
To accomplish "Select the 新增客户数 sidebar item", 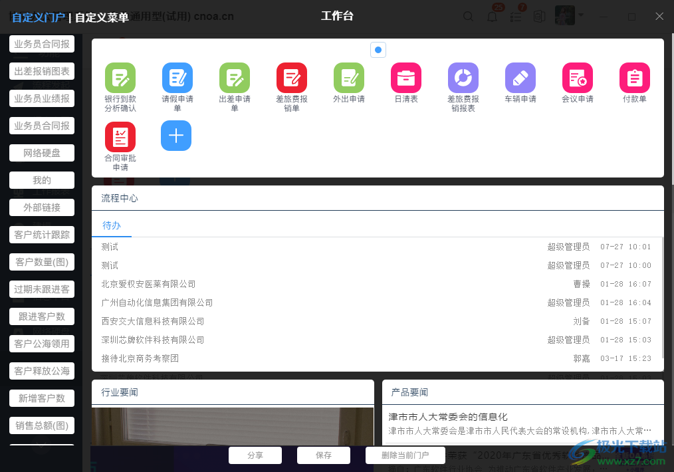I will click(x=42, y=398).
